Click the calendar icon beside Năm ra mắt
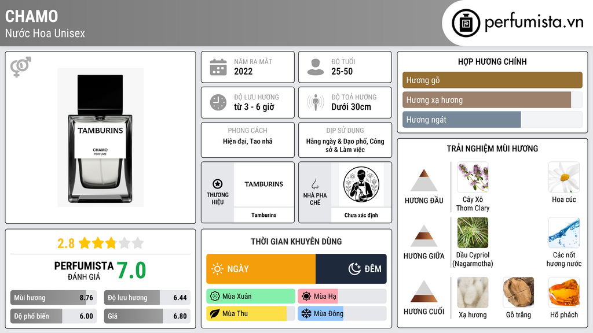This screenshot has height=333, width=593. click(218, 67)
